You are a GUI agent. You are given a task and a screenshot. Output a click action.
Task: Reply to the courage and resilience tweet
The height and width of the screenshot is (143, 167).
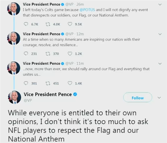[x=26, y=54]
